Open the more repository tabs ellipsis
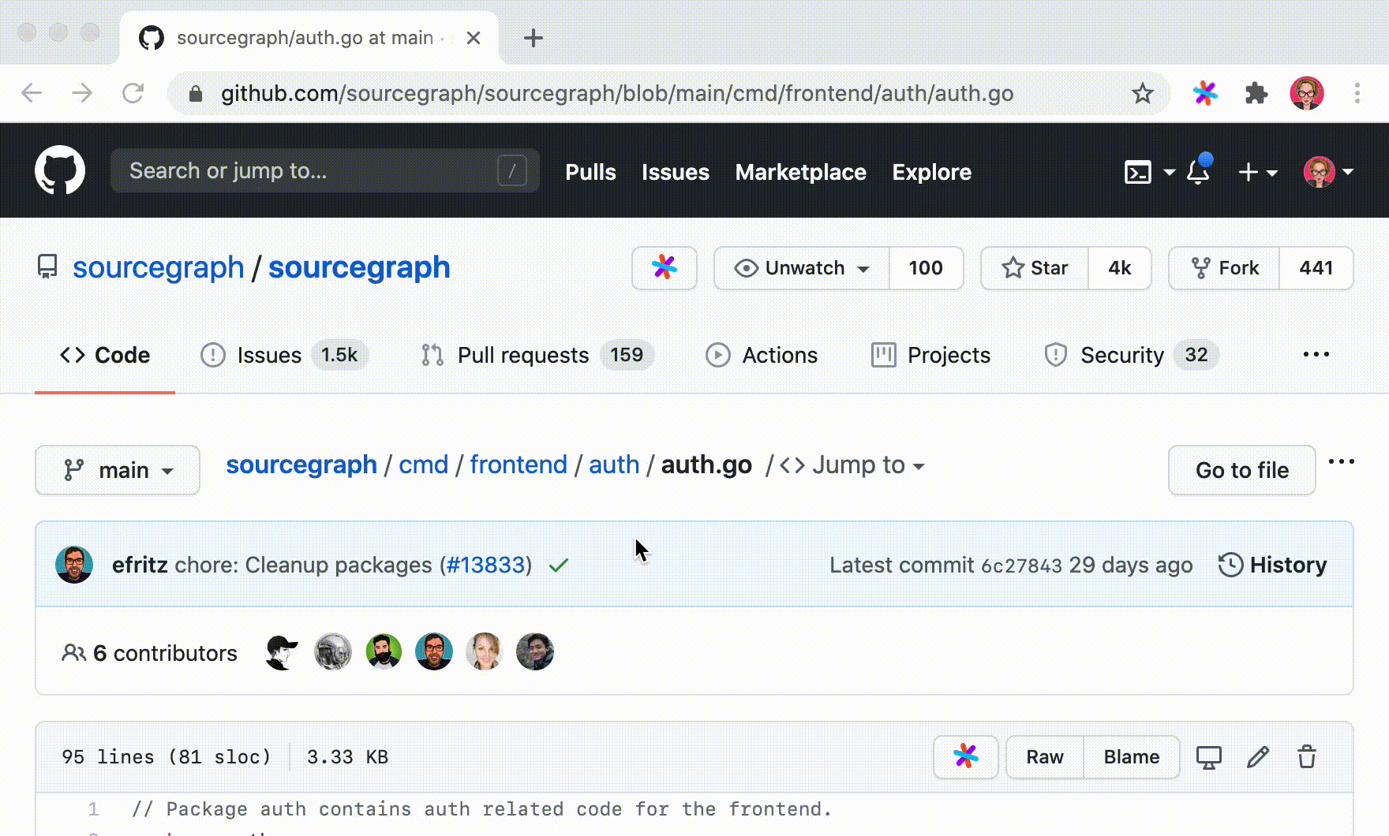The width and height of the screenshot is (1389, 836). tap(1316, 355)
